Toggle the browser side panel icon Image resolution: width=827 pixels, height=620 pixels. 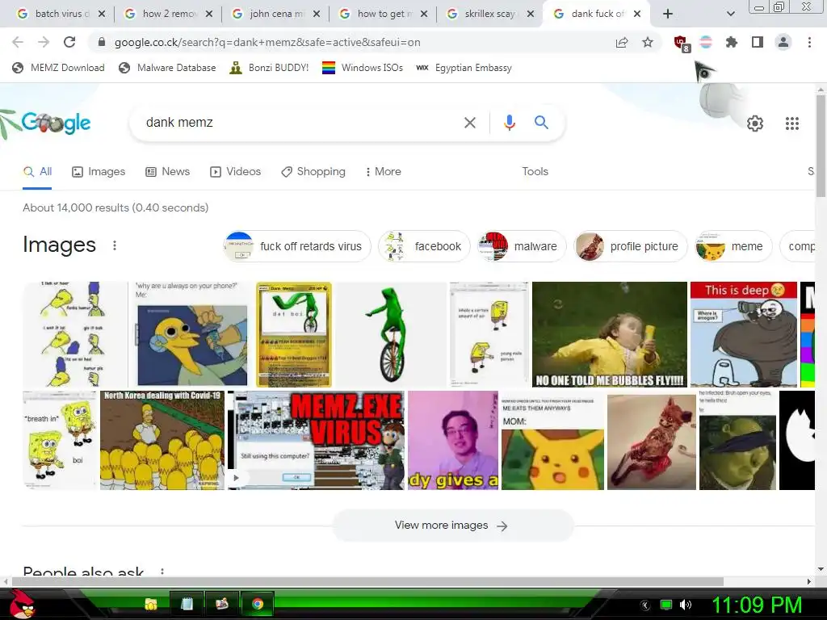pos(758,42)
